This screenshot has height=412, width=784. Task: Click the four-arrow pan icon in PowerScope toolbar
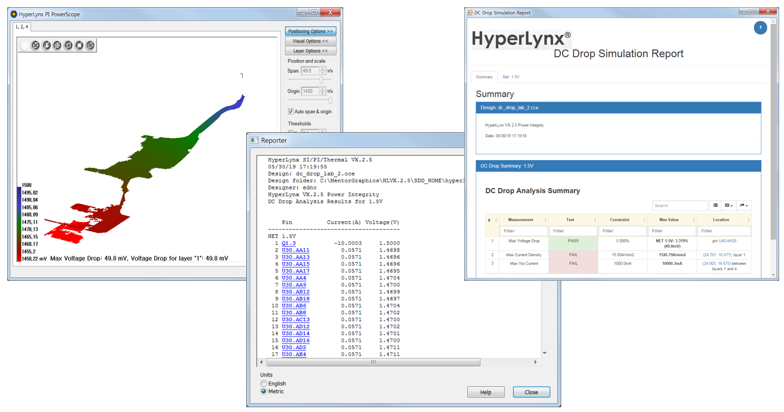coord(36,46)
